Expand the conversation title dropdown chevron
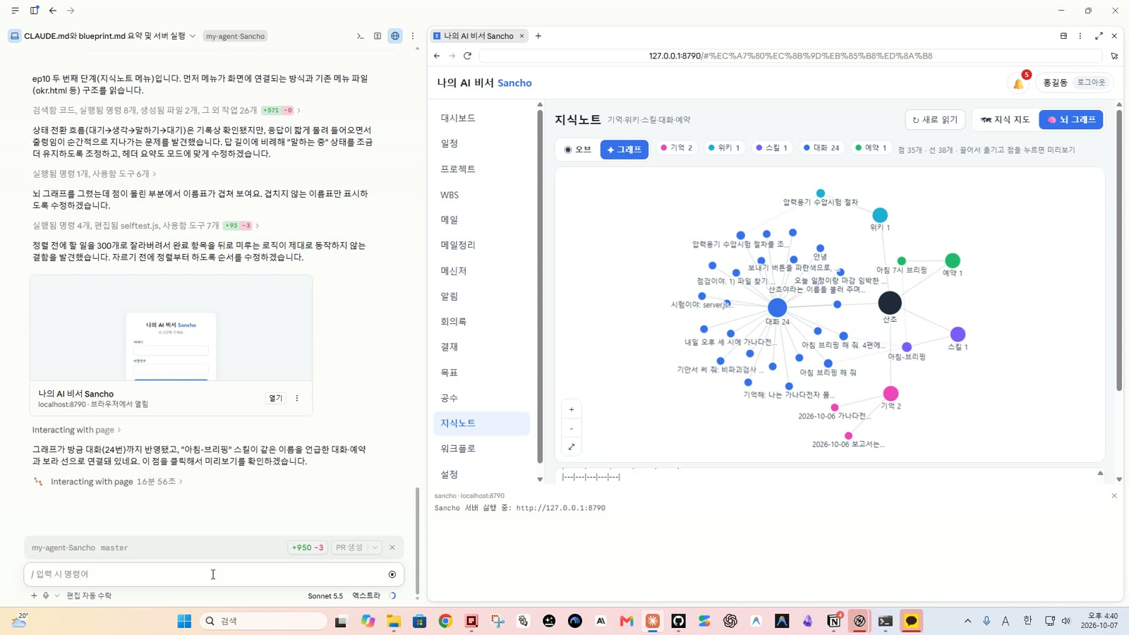The height and width of the screenshot is (635, 1129). point(193,36)
